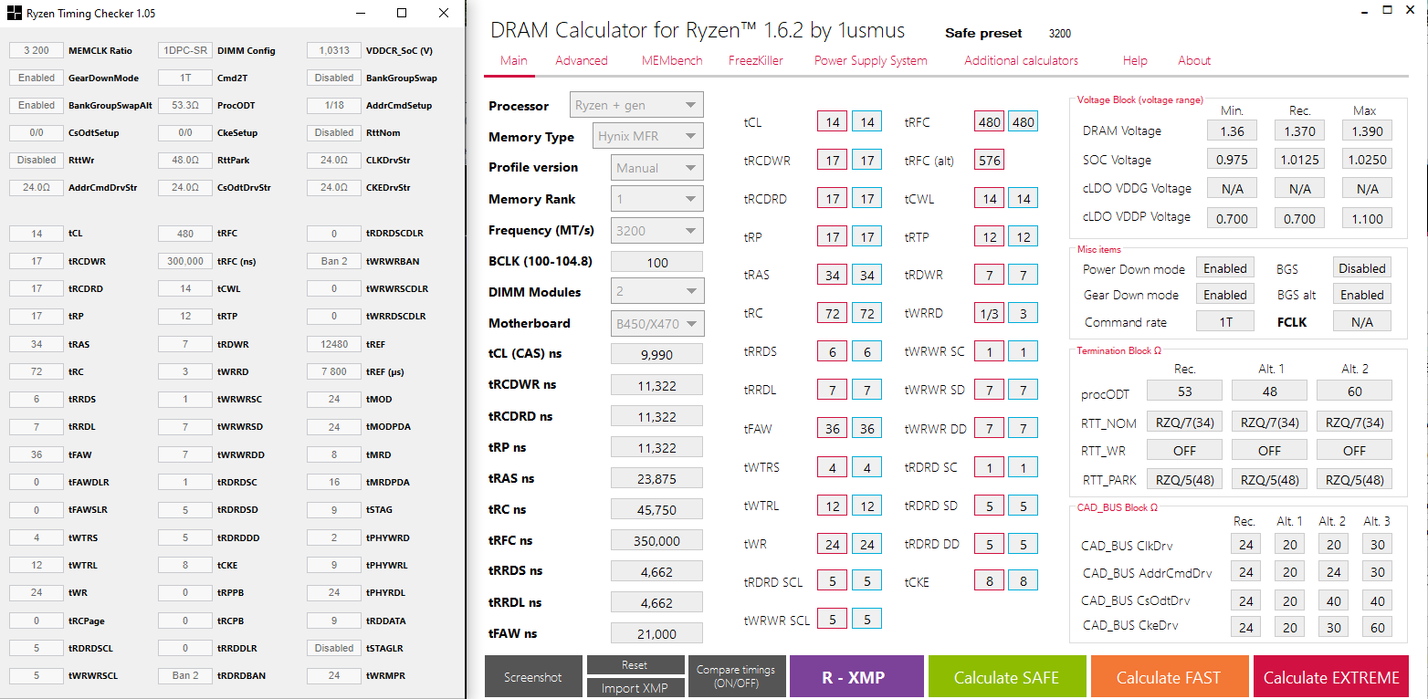Open the About tab
The width and height of the screenshot is (1428, 699).
pos(1194,60)
